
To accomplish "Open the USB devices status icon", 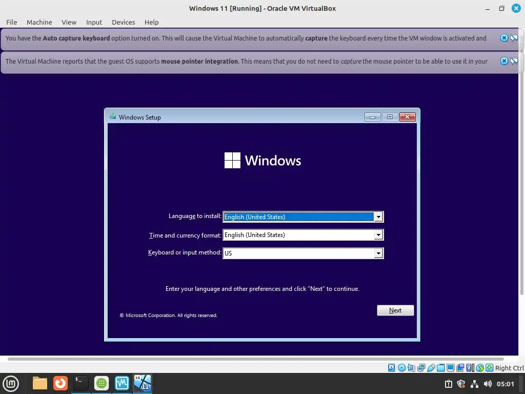I will (431, 368).
